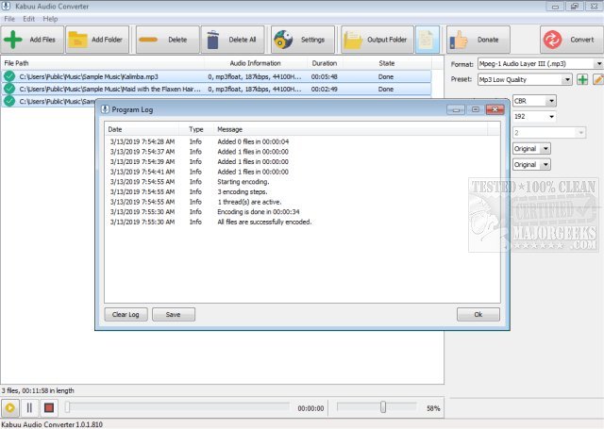Edit preset using the pencil icon
604x429 pixels.
click(598, 79)
